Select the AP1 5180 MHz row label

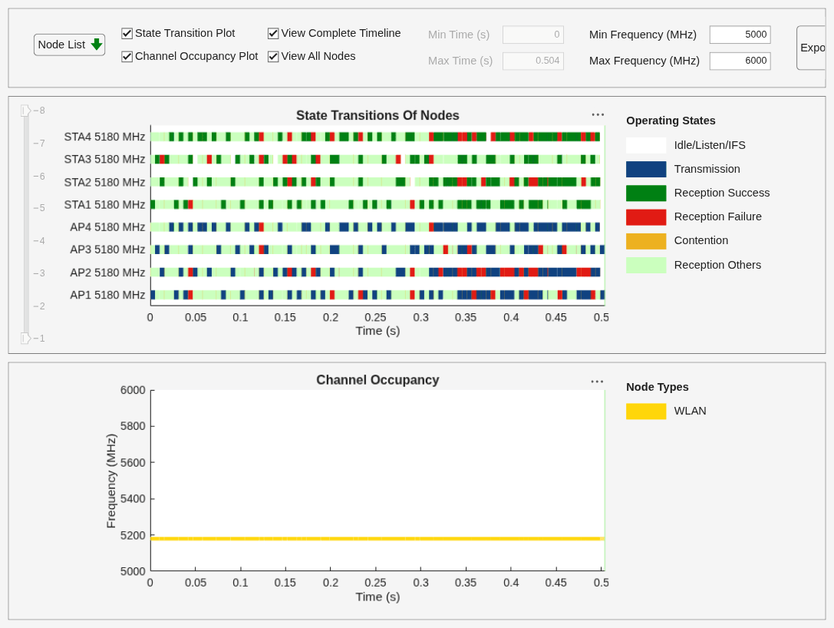[x=107, y=295]
